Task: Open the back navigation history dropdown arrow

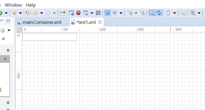Action: pyautogui.click(x=41, y=13)
